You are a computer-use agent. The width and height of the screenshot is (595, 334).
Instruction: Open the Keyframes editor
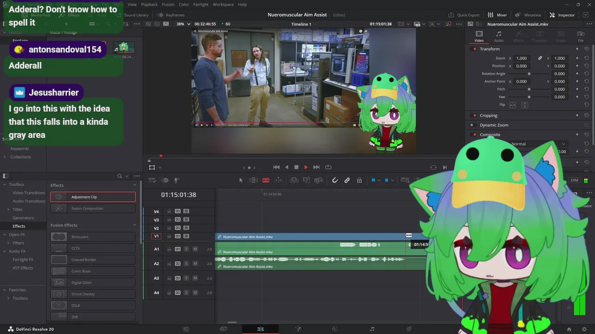[x=171, y=15]
